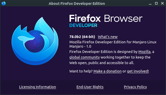
Task: Follow the Mozilla link
Action: click(144, 52)
